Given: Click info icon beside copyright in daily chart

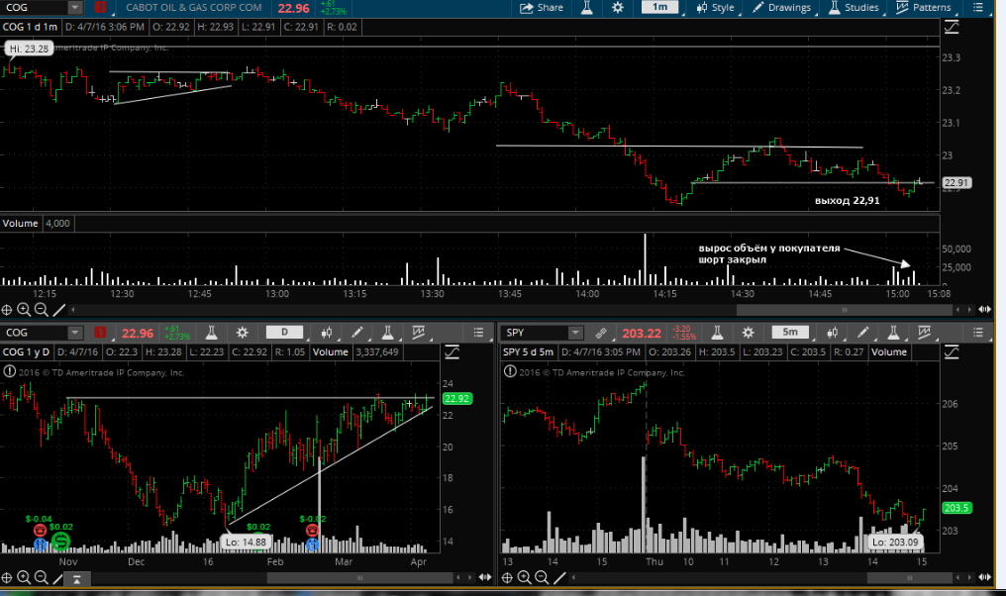Looking at the screenshot, I should point(9,371).
